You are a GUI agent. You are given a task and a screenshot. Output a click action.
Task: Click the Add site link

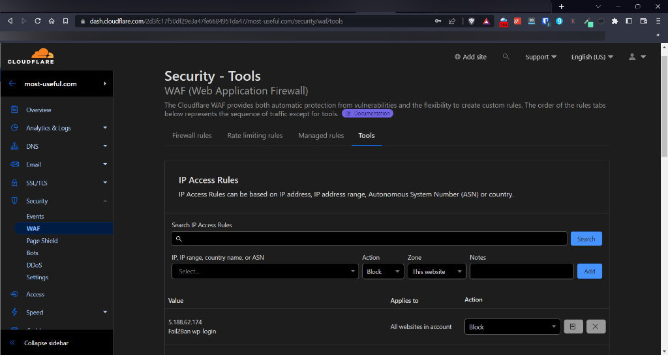pyautogui.click(x=470, y=57)
